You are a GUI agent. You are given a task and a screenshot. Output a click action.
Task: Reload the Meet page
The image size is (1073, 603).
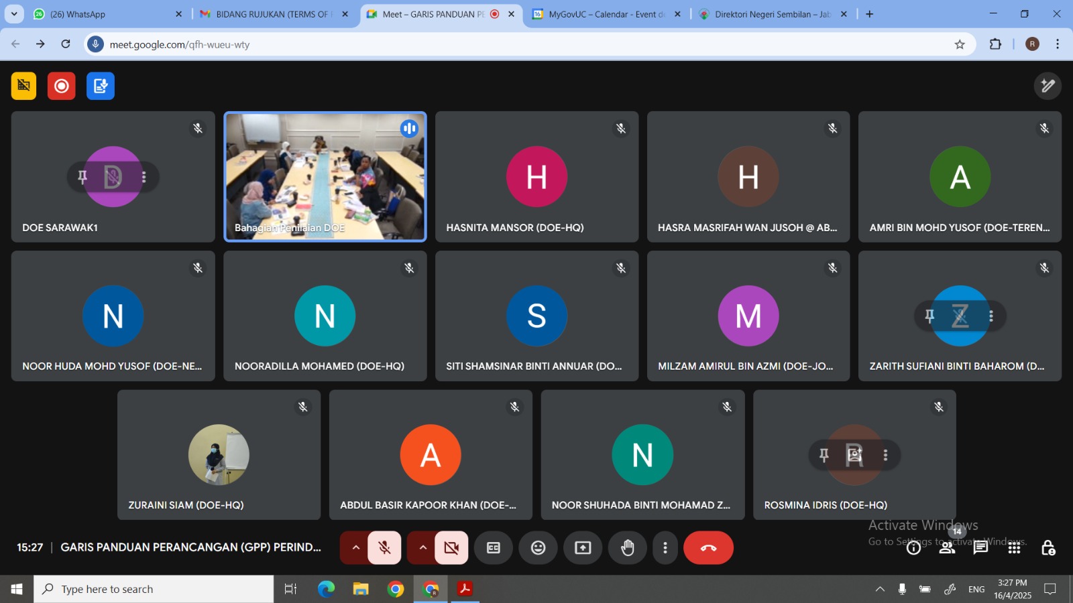66,44
